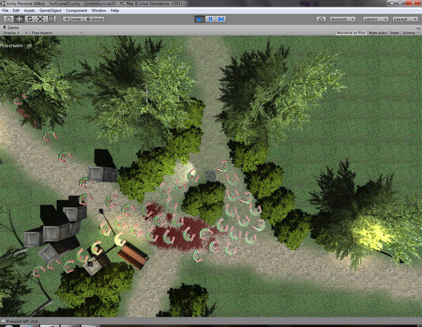Open the Free Aspect dropdown
This screenshot has width=422, height=327.
point(56,33)
